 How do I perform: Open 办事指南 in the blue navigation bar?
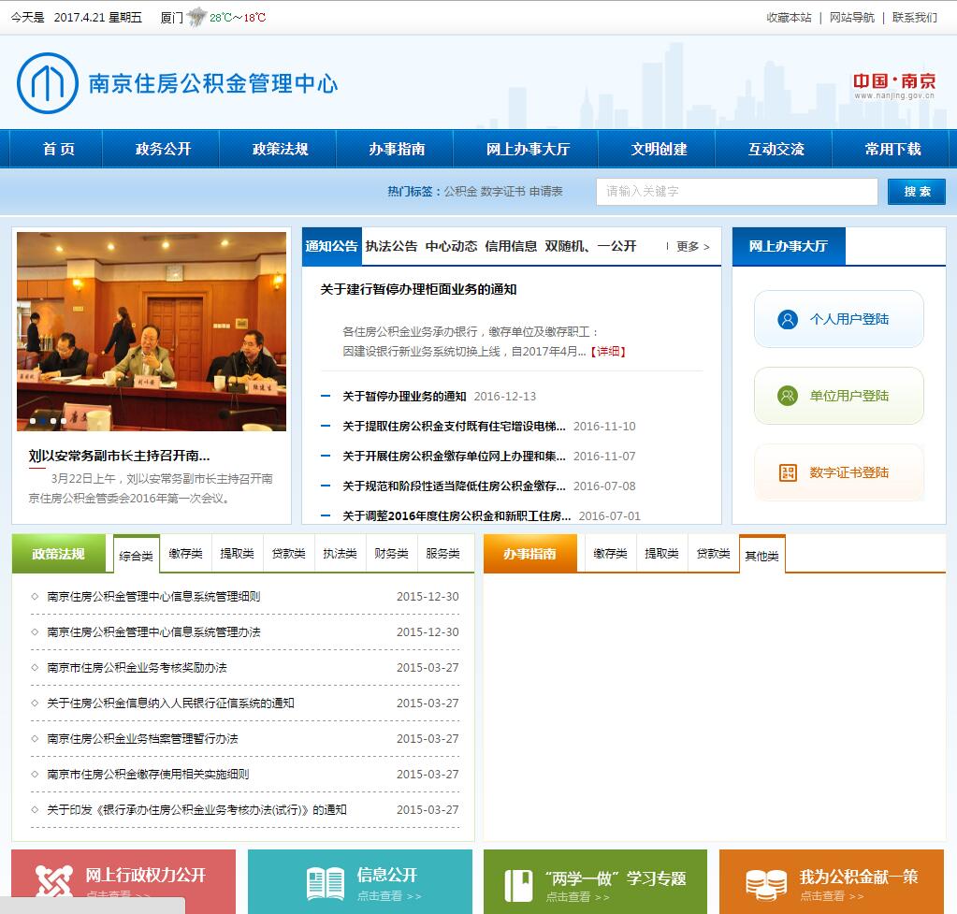(397, 149)
